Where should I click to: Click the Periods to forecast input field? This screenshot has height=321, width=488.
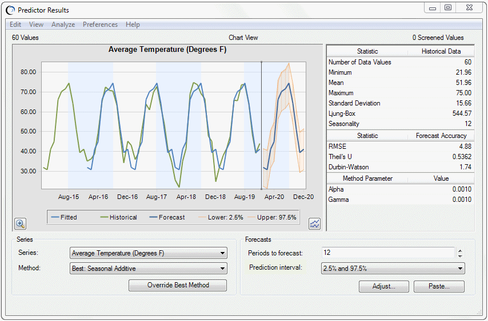(388, 253)
